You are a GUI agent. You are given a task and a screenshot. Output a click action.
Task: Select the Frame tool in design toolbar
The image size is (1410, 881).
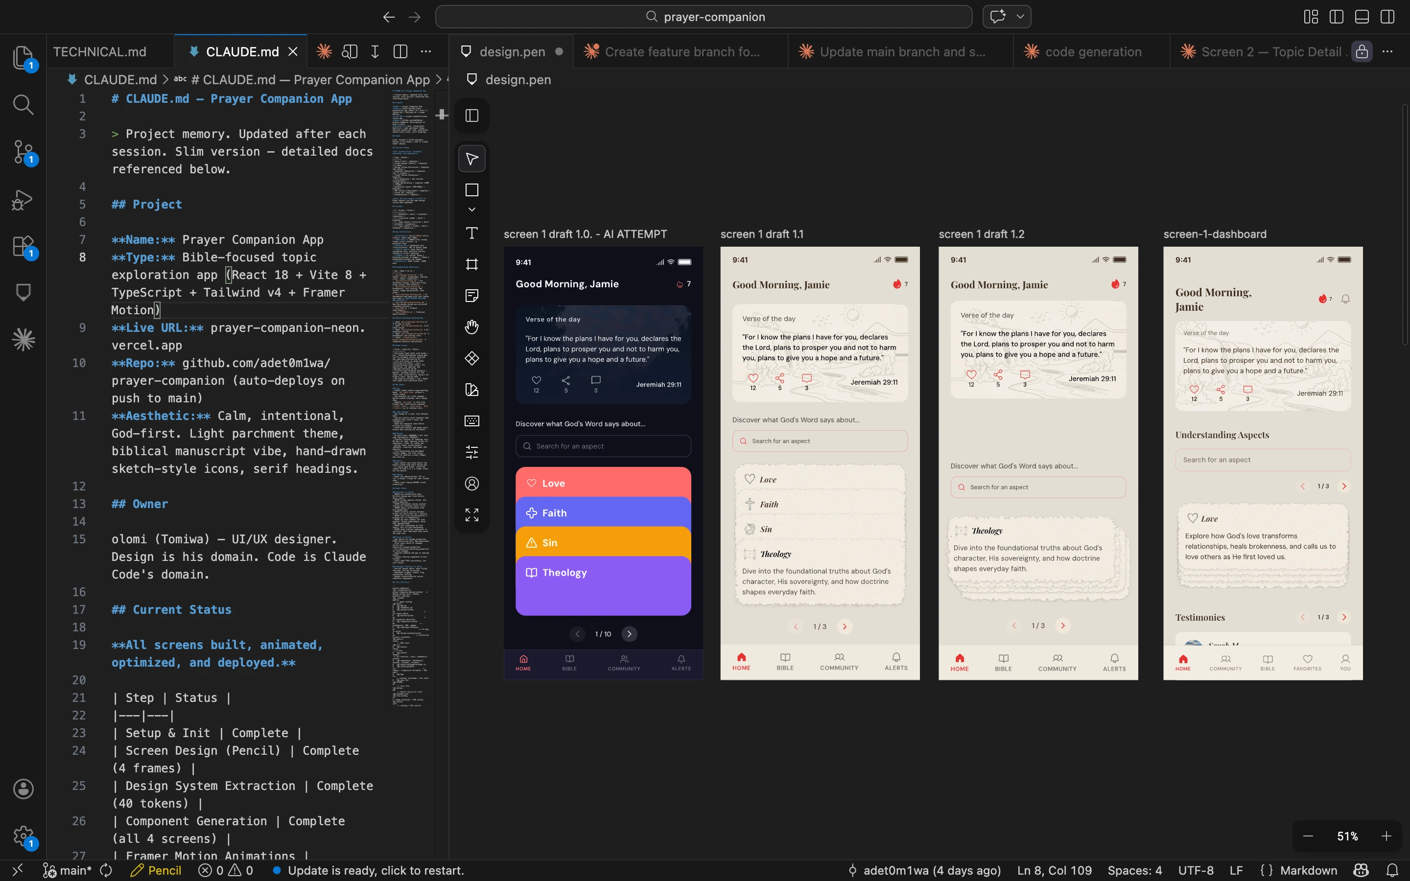pyautogui.click(x=471, y=264)
